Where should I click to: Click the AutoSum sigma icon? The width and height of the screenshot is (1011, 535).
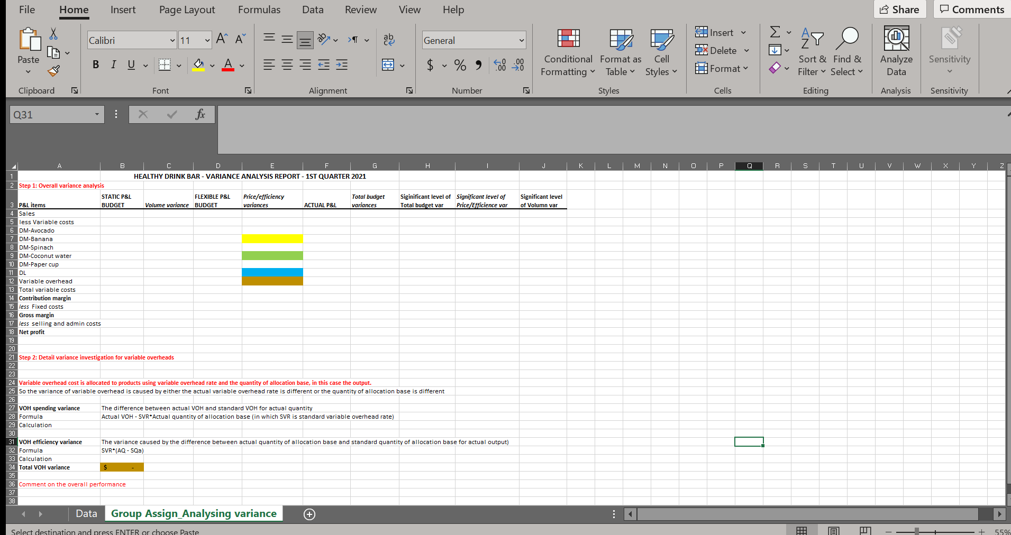pyautogui.click(x=775, y=32)
